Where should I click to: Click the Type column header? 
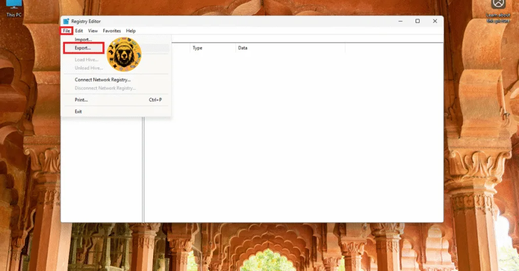point(198,48)
